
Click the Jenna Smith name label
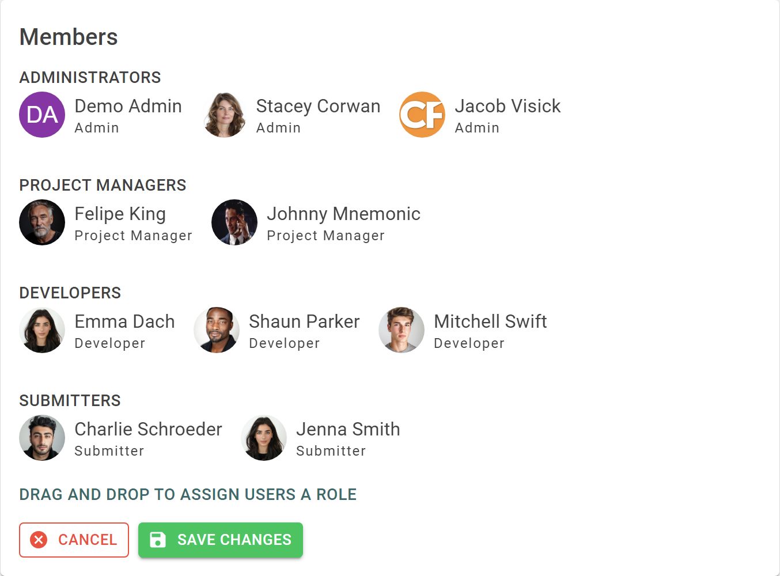point(348,429)
